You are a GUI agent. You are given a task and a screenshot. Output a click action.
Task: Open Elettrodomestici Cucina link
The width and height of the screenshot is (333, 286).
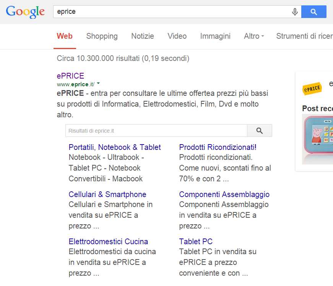108,242
